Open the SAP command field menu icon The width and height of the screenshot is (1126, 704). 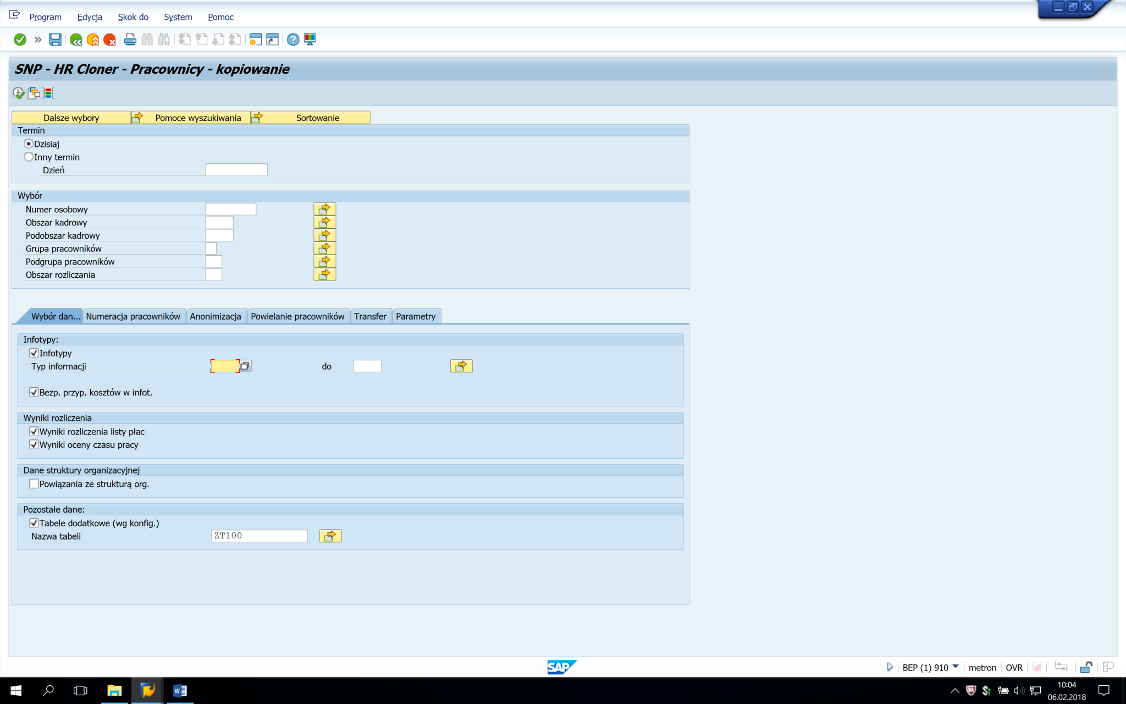14,15
